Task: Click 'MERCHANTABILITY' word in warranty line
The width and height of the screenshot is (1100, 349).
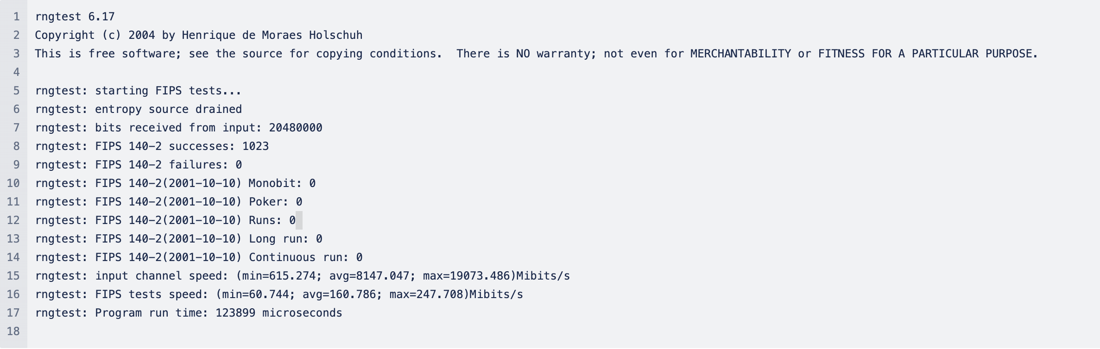Action: tap(740, 54)
